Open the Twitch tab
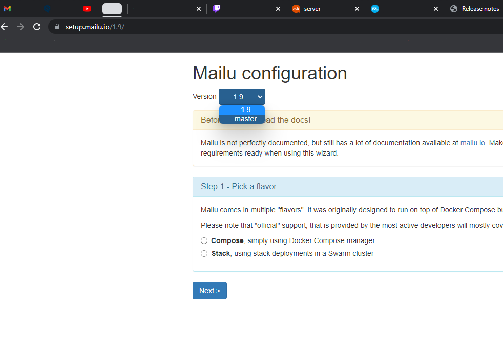The width and height of the screenshot is (503, 350). 216,8
